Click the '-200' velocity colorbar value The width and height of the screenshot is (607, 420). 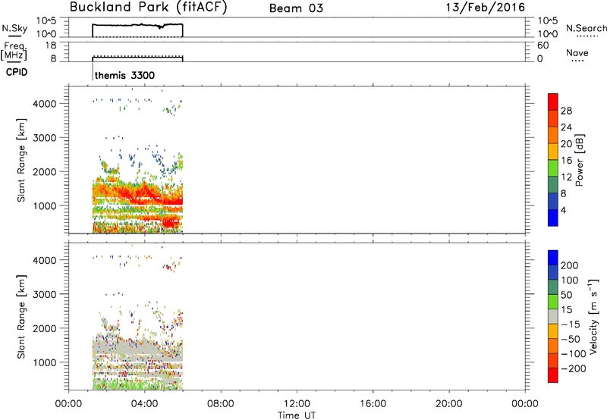pos(573,369)
